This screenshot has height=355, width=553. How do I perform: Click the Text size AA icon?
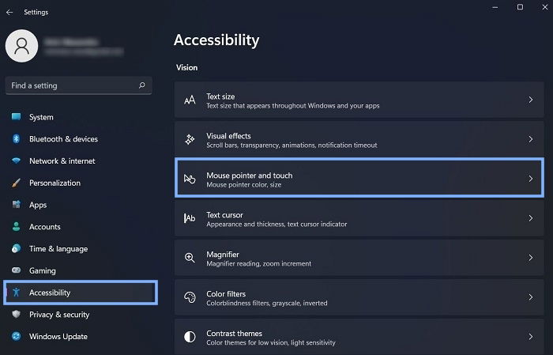(190, 100)
